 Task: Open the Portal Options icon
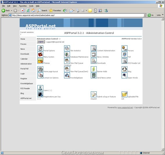click(x=40, y=48)
